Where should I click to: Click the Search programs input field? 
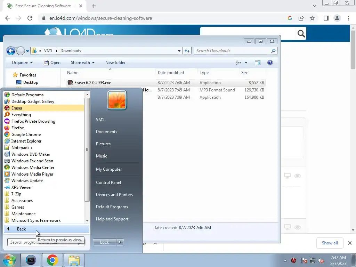tap(46, 242)
